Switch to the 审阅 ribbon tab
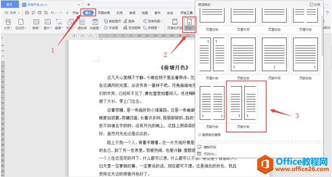Viewport: 332px width, 177px height. pos(132,13)
